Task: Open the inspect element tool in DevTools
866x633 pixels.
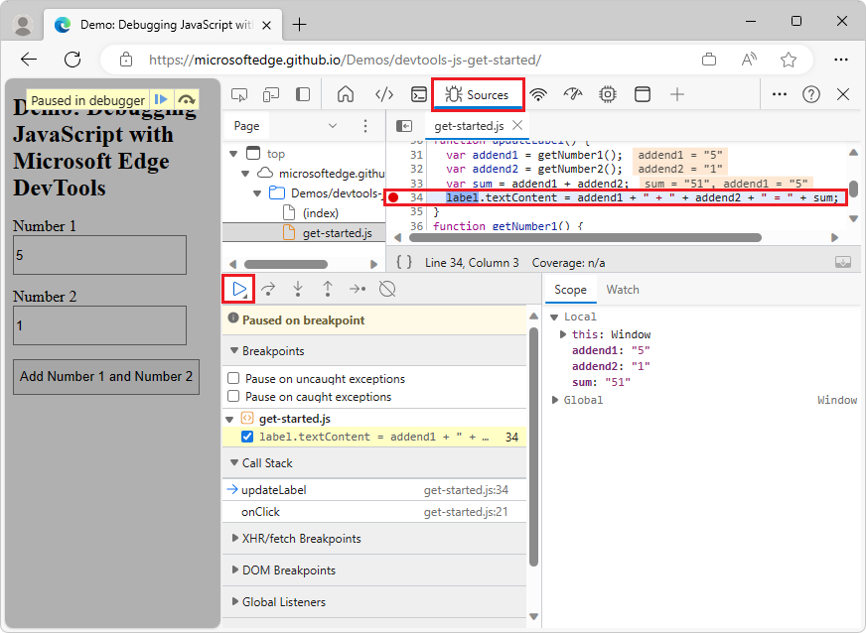Action: click(x=238, y=92)
